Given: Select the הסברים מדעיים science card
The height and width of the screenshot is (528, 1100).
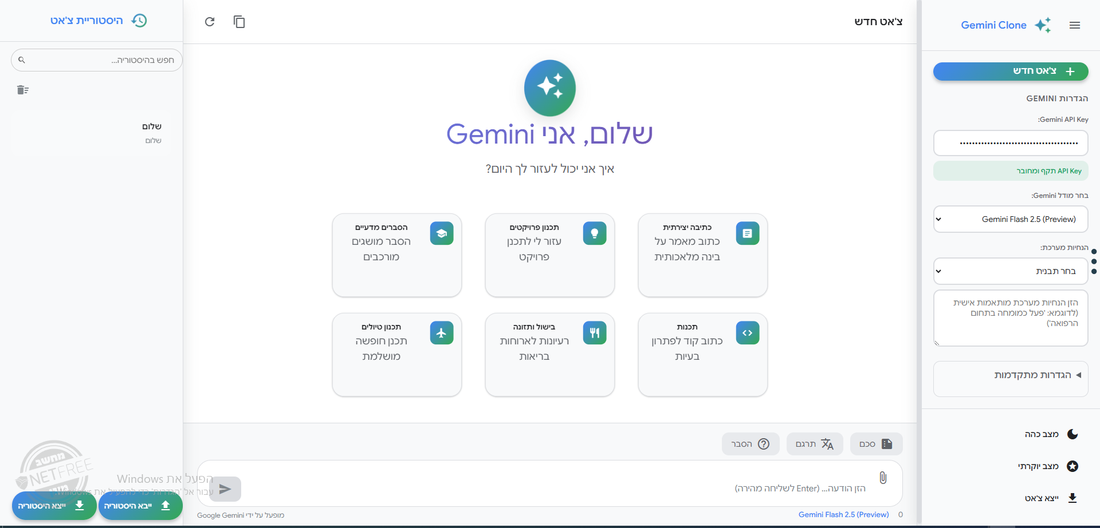Looking at the screenshot, I should tap(396, 255).
